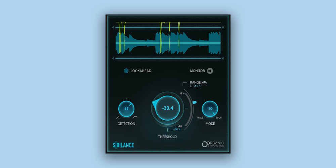This screenshot has height=168, width=336.
Task: Choose the high-pass detection filter icon
Action: 117,117
